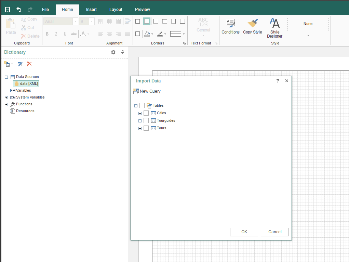Collapse the Tables node

click(136, 106)
